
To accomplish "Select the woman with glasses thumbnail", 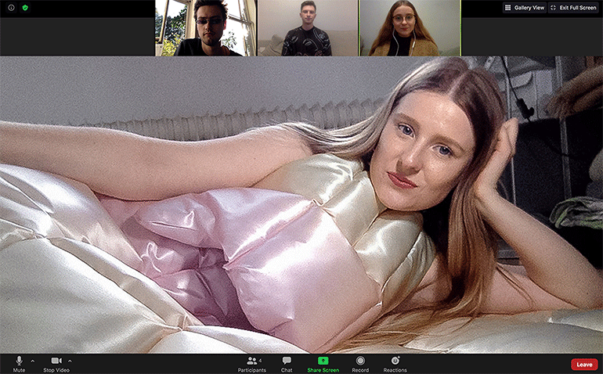I will tap(409, 28).
